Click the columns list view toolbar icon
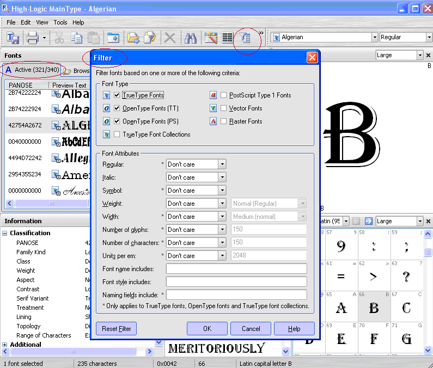This screenshot has height=368, width=433. [x=227, y=38]
